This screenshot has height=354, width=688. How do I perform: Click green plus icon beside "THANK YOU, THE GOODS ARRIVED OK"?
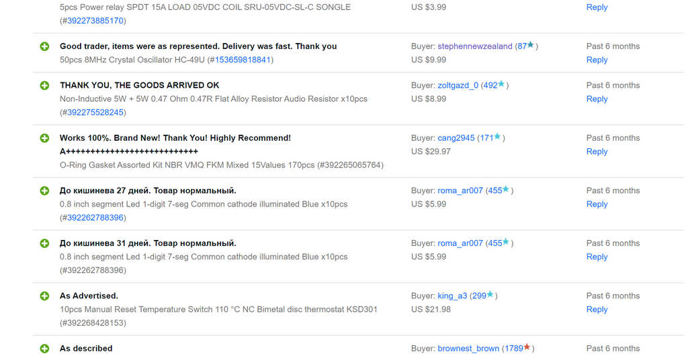click(x=44, y=86)
